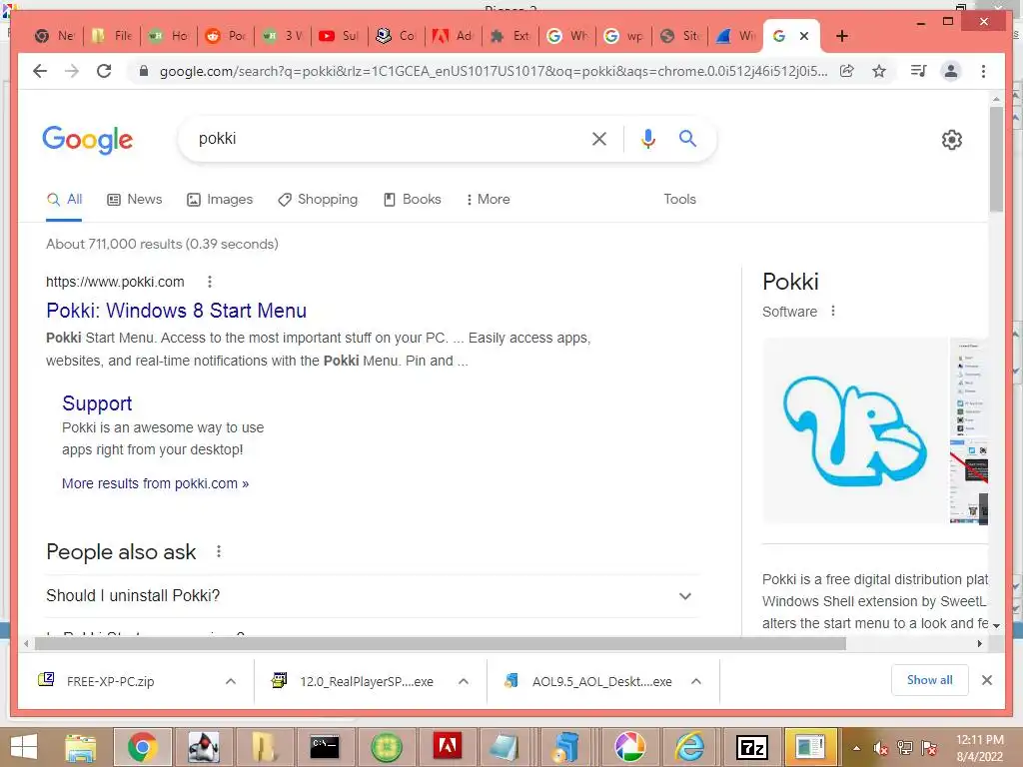This screenshot has height=767, width=1023.
Task: Select the All search tab
Action: tap(64, 200)
